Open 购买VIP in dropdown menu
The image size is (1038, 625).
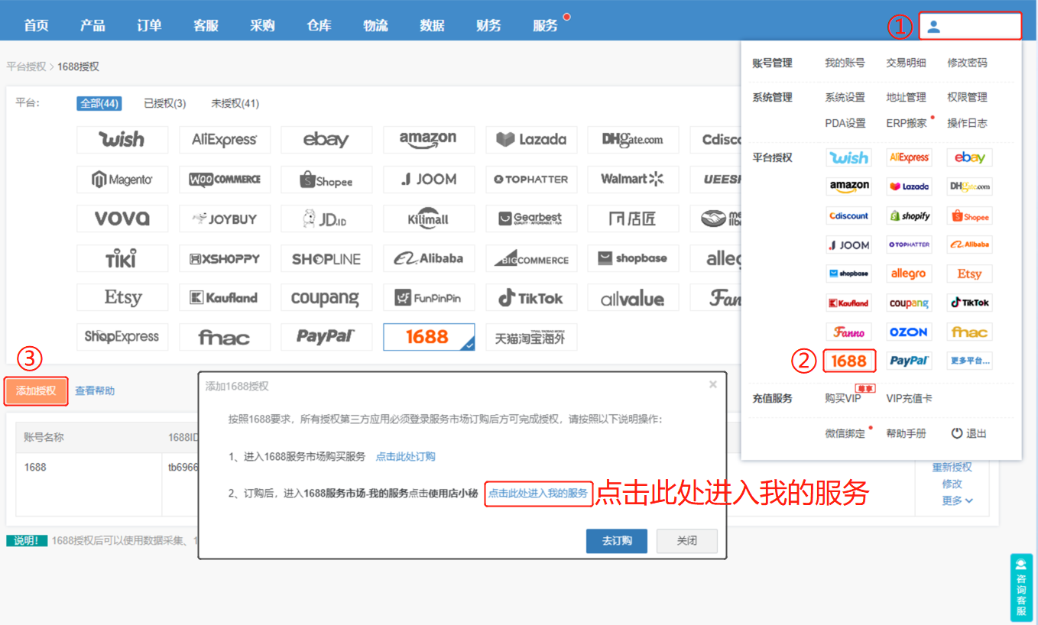[x=842, y=398]
